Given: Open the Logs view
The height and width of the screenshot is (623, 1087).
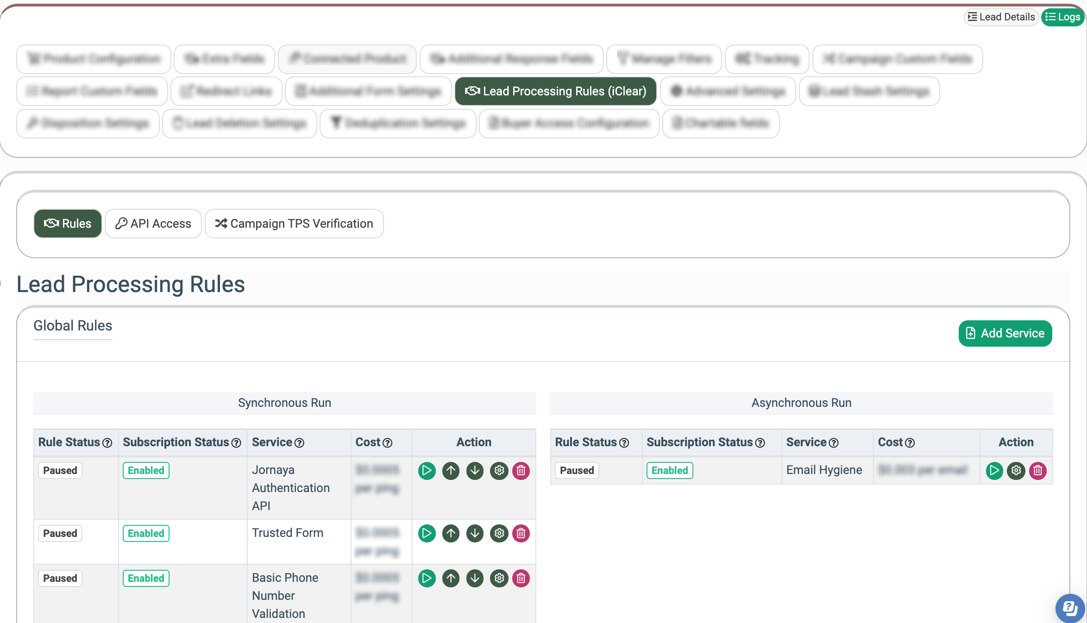Looking at the screenshot, I should pos(1063,17).
